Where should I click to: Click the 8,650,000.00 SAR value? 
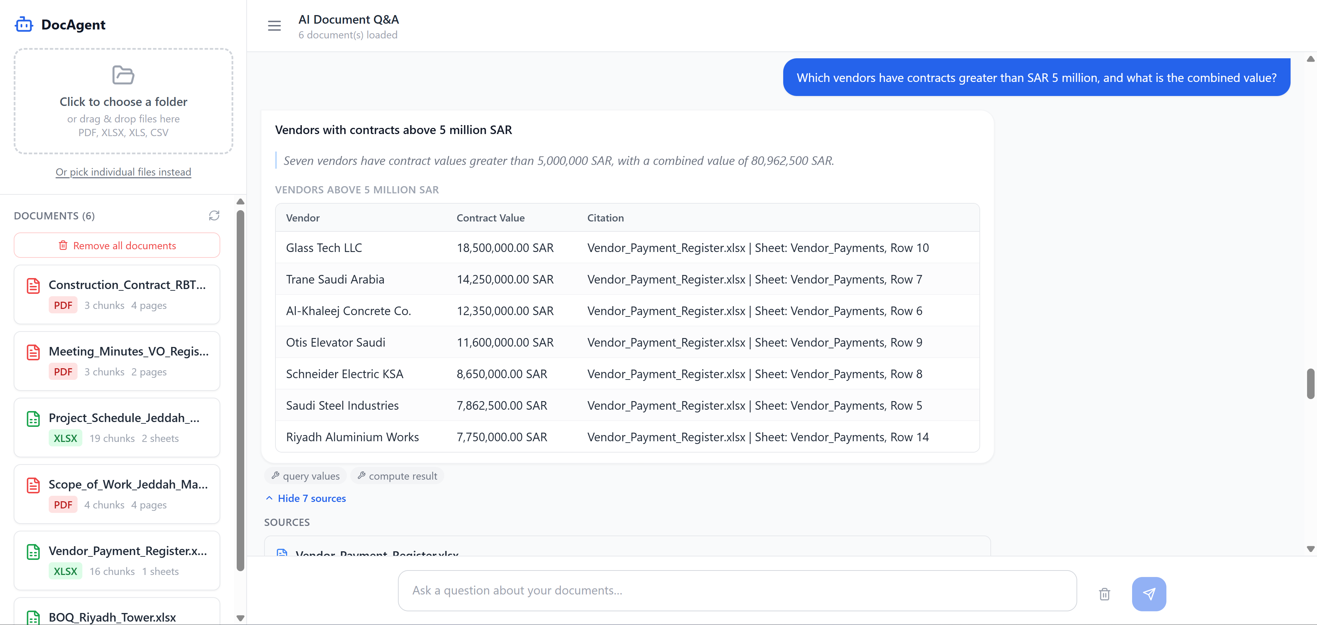(x=502, y=374)
